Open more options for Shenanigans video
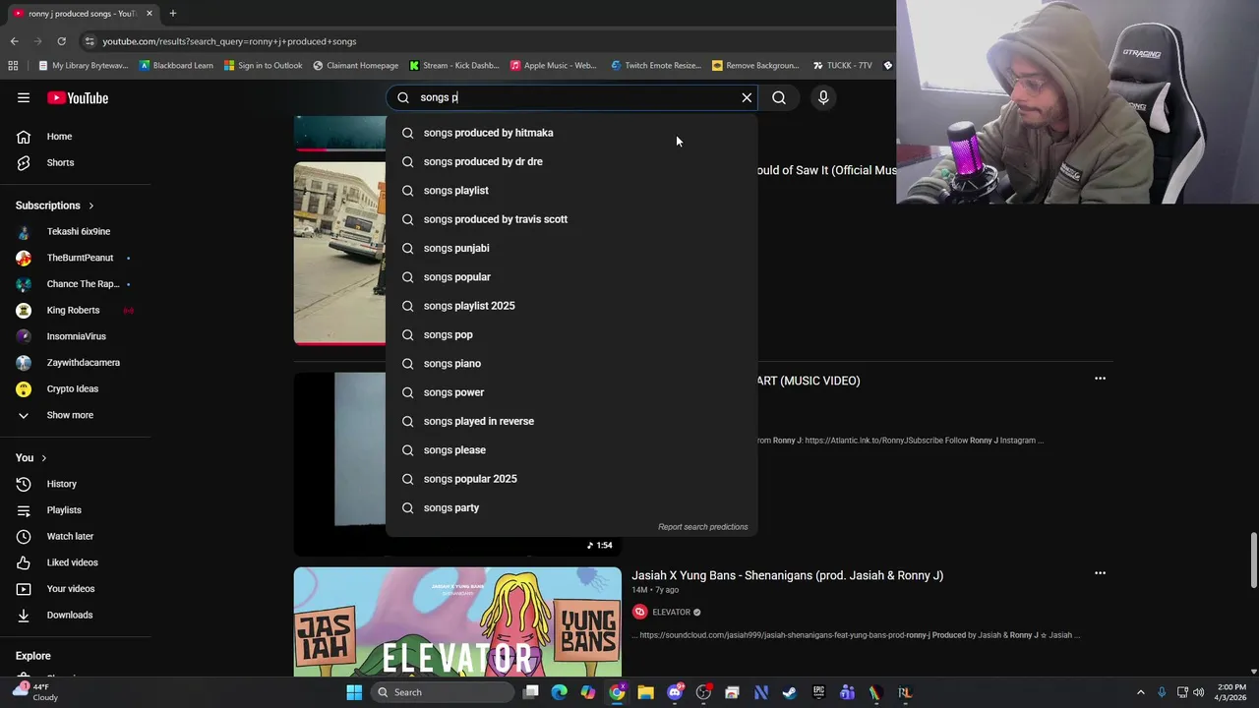The width and height of the screenshot is (1259, 708). point(1100,573)
